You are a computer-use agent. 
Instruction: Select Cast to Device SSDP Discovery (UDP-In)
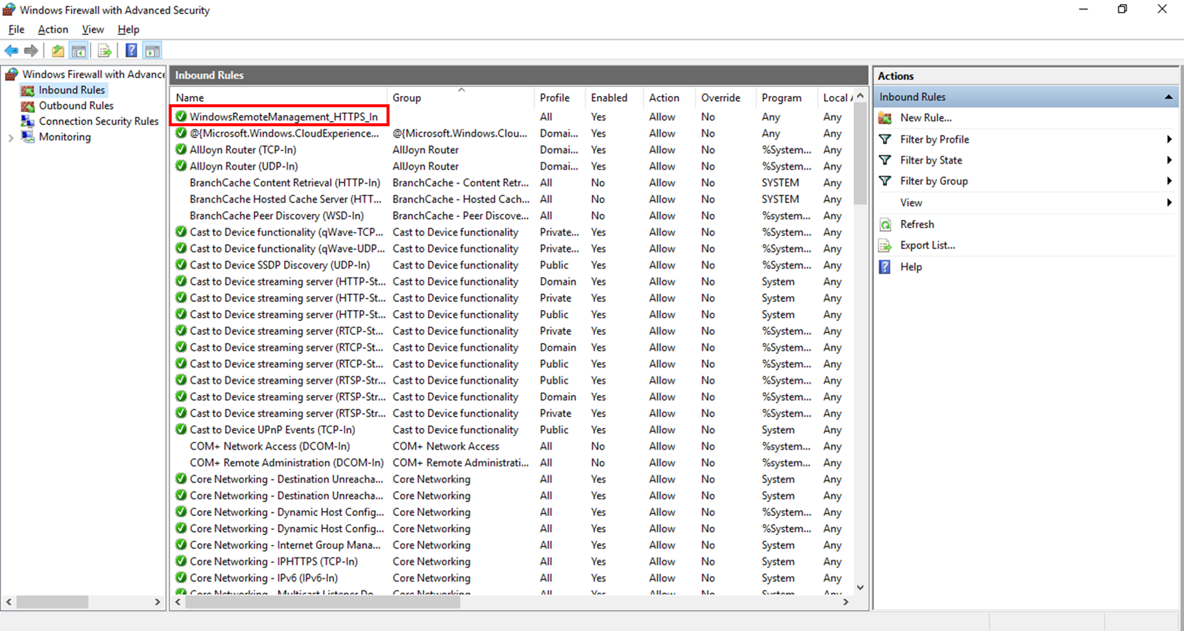[x=280, y=265]
